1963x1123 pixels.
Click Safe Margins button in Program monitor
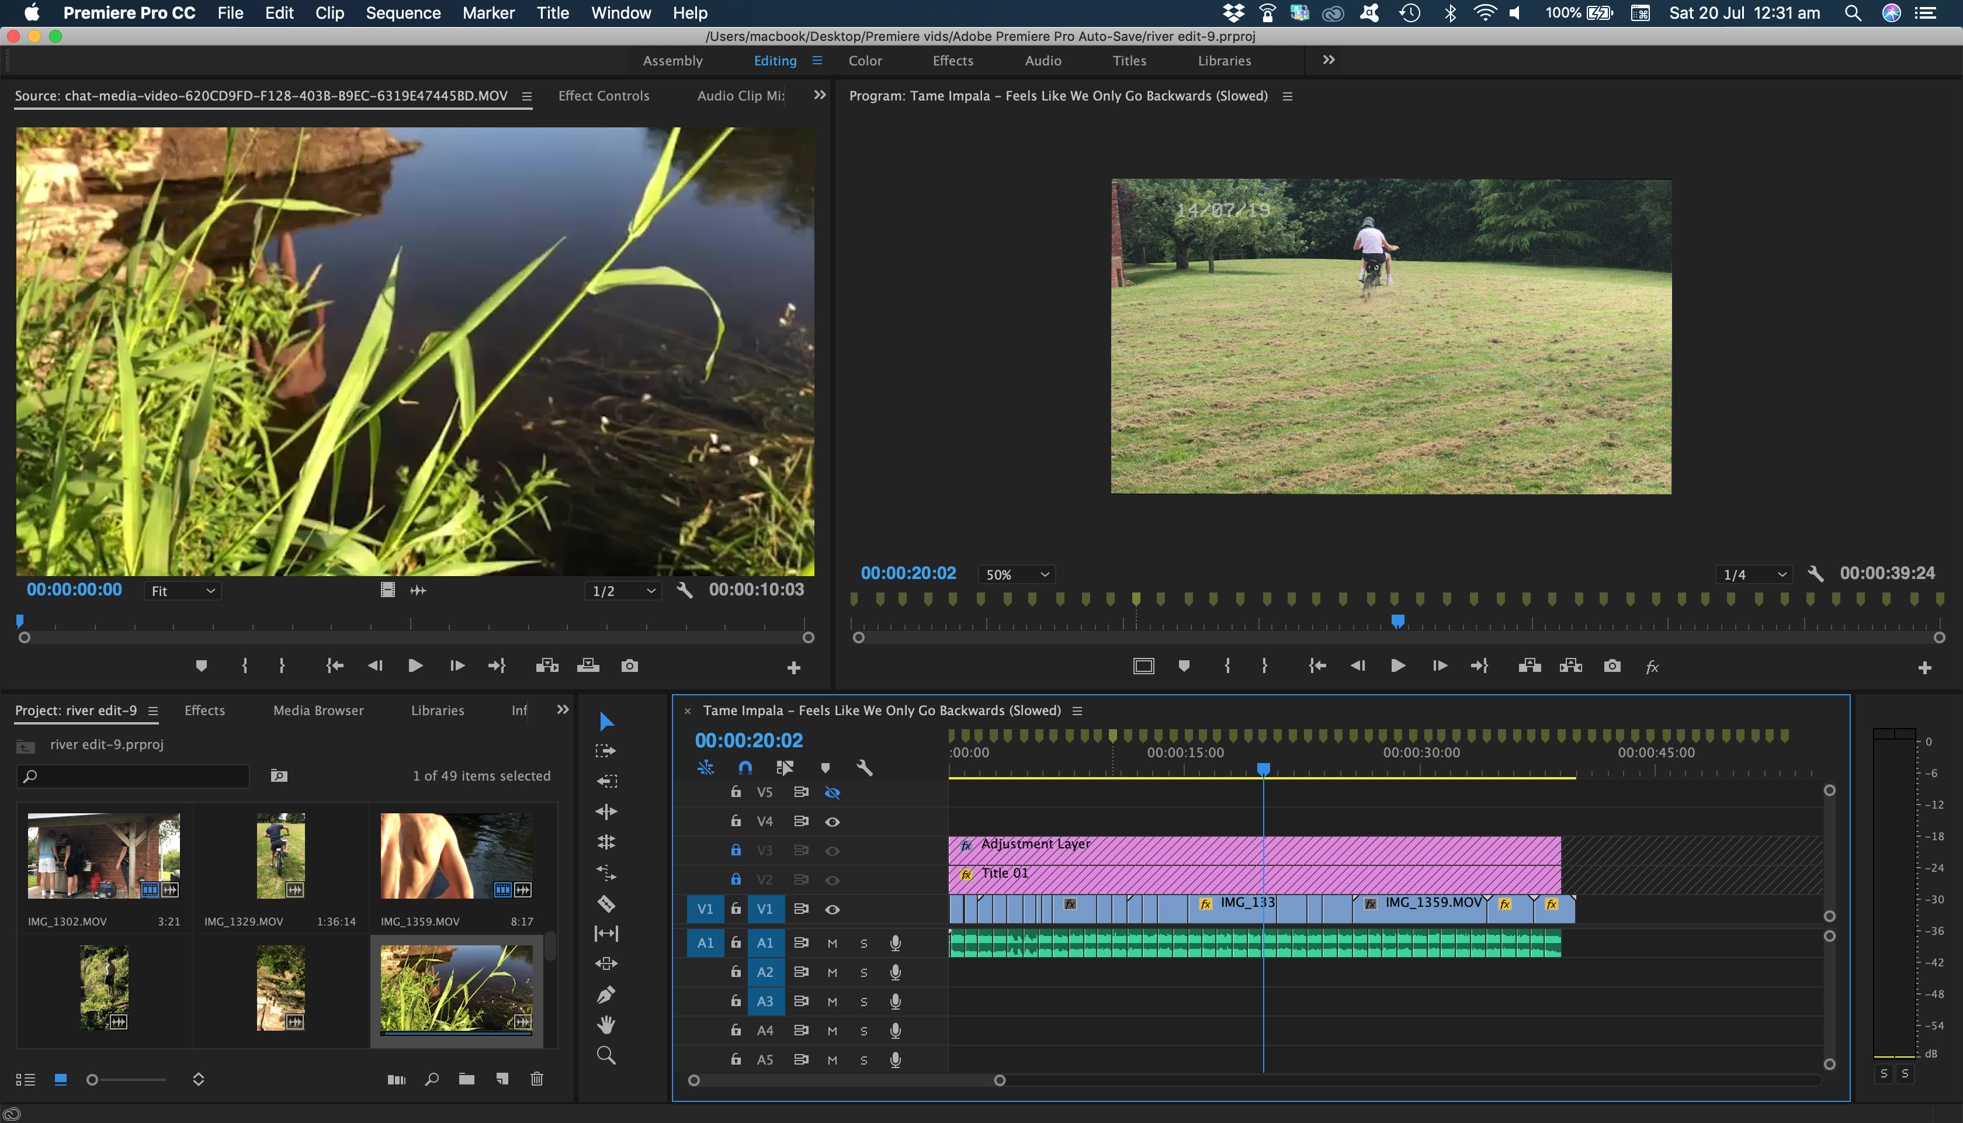(x=1143, y=666)
